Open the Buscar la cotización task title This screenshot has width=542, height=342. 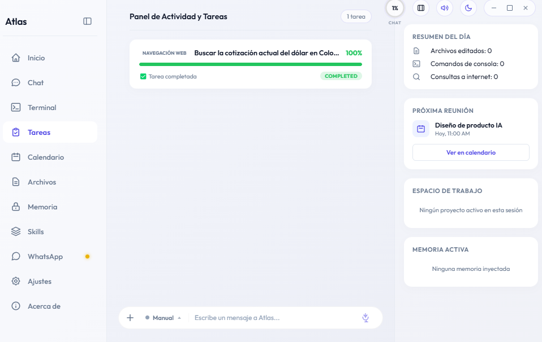point(266,52)
